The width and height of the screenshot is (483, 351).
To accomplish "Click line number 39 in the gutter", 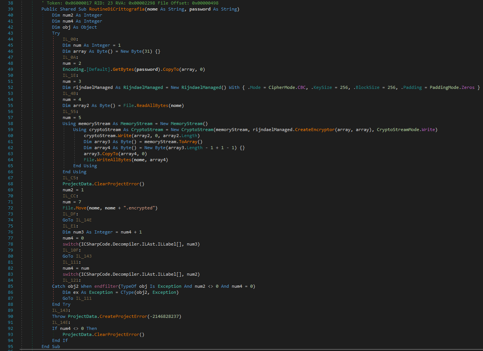I will pyautogui.click(x=10, y=9).
